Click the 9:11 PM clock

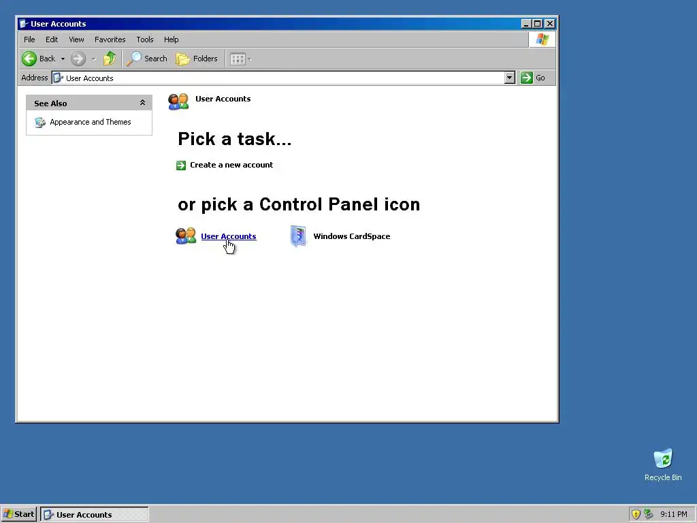pyautogui.click(x=674, y=515)
